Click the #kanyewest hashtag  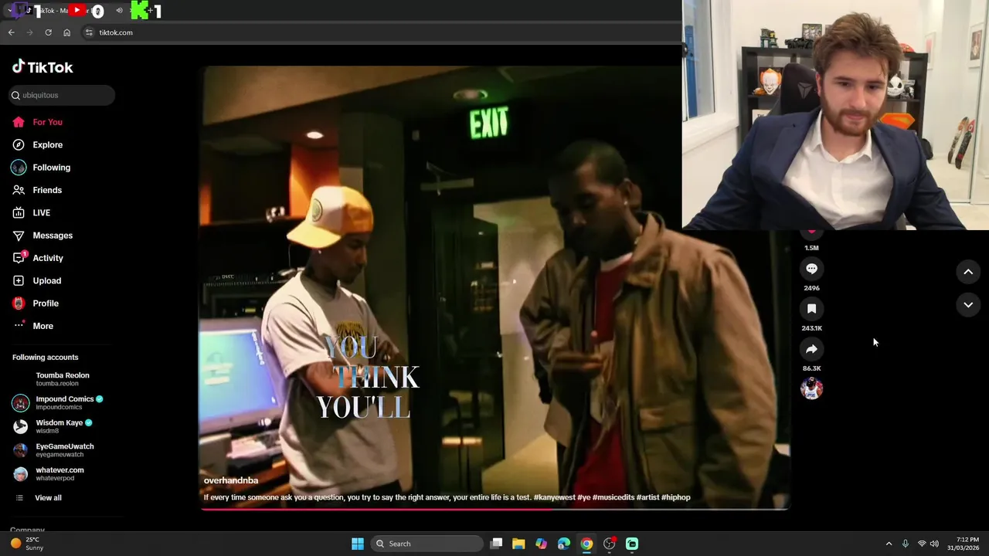coord(554,497)
